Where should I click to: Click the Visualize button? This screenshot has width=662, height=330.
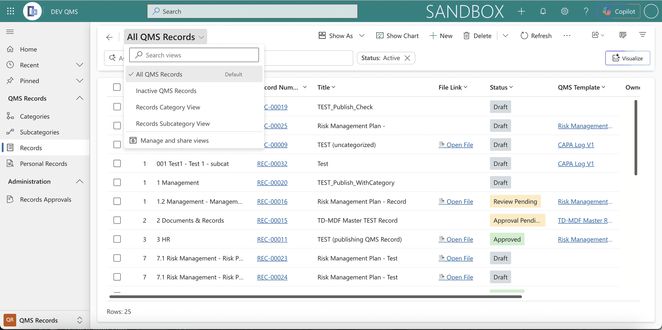coord(627,58)
